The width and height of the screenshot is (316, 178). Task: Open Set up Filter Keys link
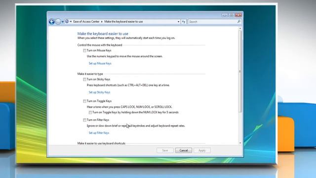pos(99,133)
